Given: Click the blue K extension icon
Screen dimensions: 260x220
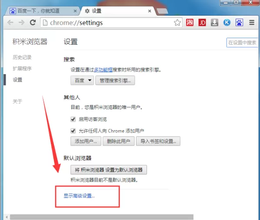Looking at the screenshot, I should click(x=227, y=23).
